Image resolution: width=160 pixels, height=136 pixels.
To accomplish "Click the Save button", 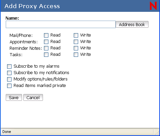I will (x=14, y=97).
